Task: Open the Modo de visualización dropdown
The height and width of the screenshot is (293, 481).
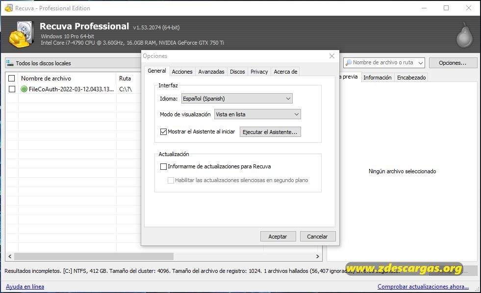Action: (x=257, y=114)
